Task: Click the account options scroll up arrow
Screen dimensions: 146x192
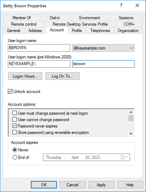Action: click(131, 112)
